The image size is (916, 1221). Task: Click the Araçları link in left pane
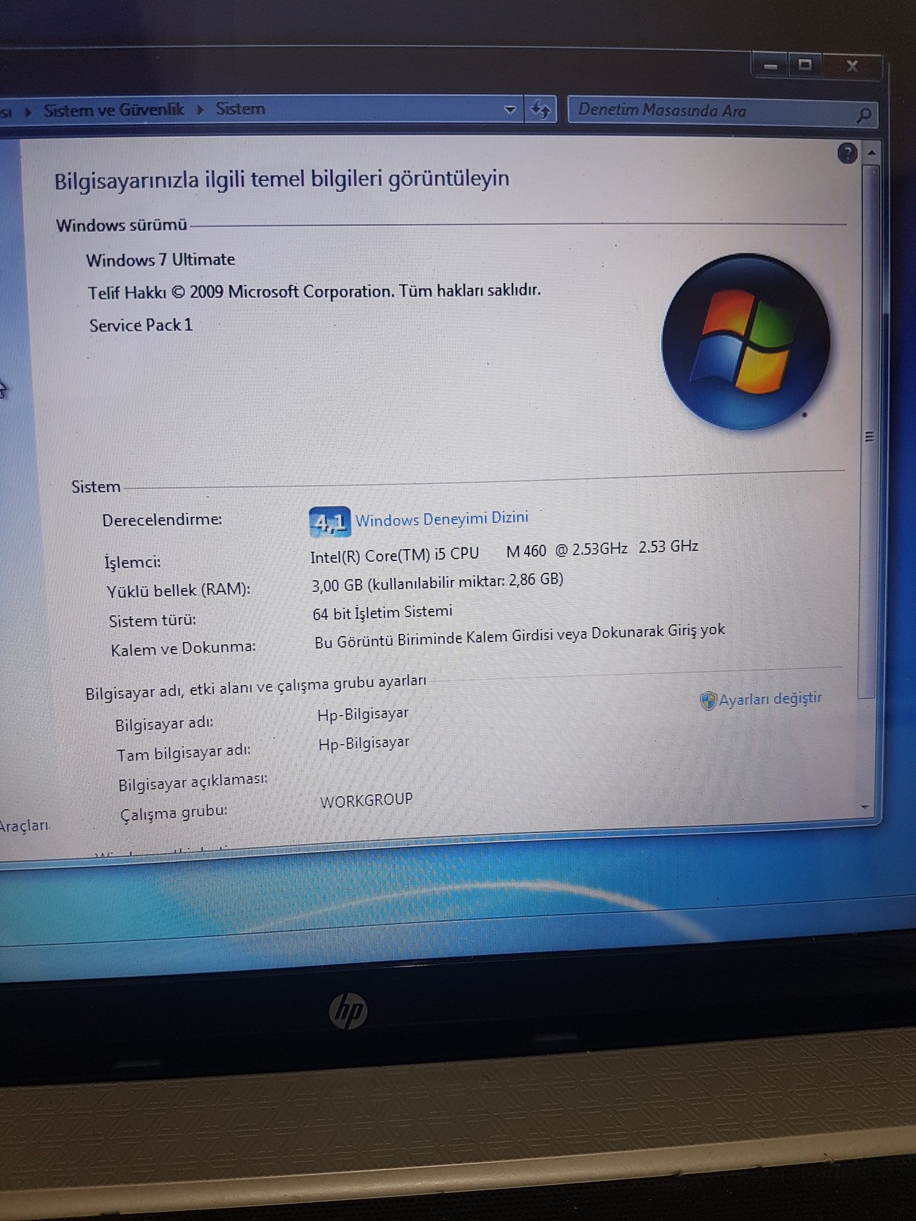coord(24,826)
